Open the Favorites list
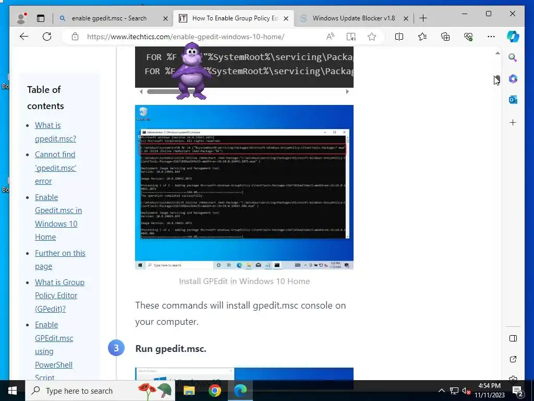Screen dimensions: 534x401 (422, 37)
